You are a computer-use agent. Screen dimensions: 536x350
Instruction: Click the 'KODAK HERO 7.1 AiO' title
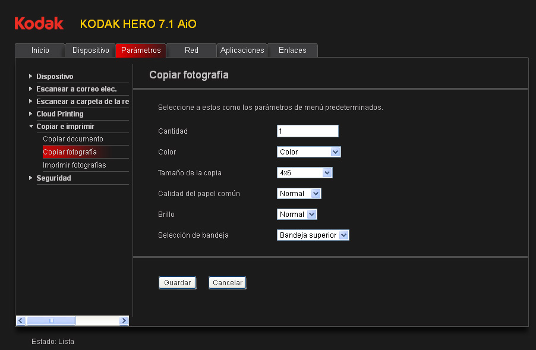138,24
